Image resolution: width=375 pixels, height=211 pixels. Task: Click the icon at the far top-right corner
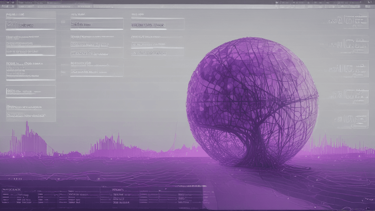click(370, 2)
